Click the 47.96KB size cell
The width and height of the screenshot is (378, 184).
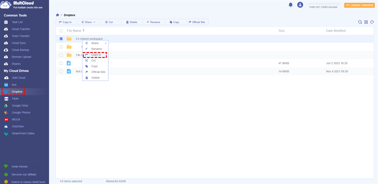coord(283,63)
